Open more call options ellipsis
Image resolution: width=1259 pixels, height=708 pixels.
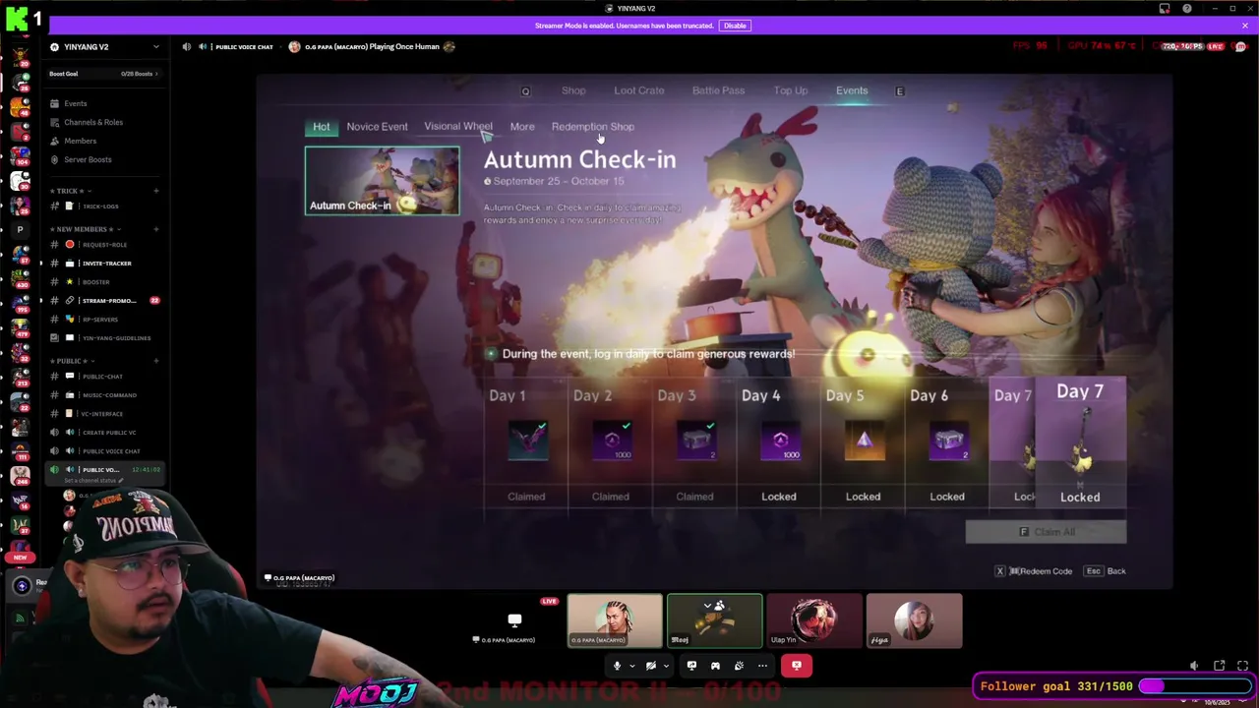click(x=762, y=666)
